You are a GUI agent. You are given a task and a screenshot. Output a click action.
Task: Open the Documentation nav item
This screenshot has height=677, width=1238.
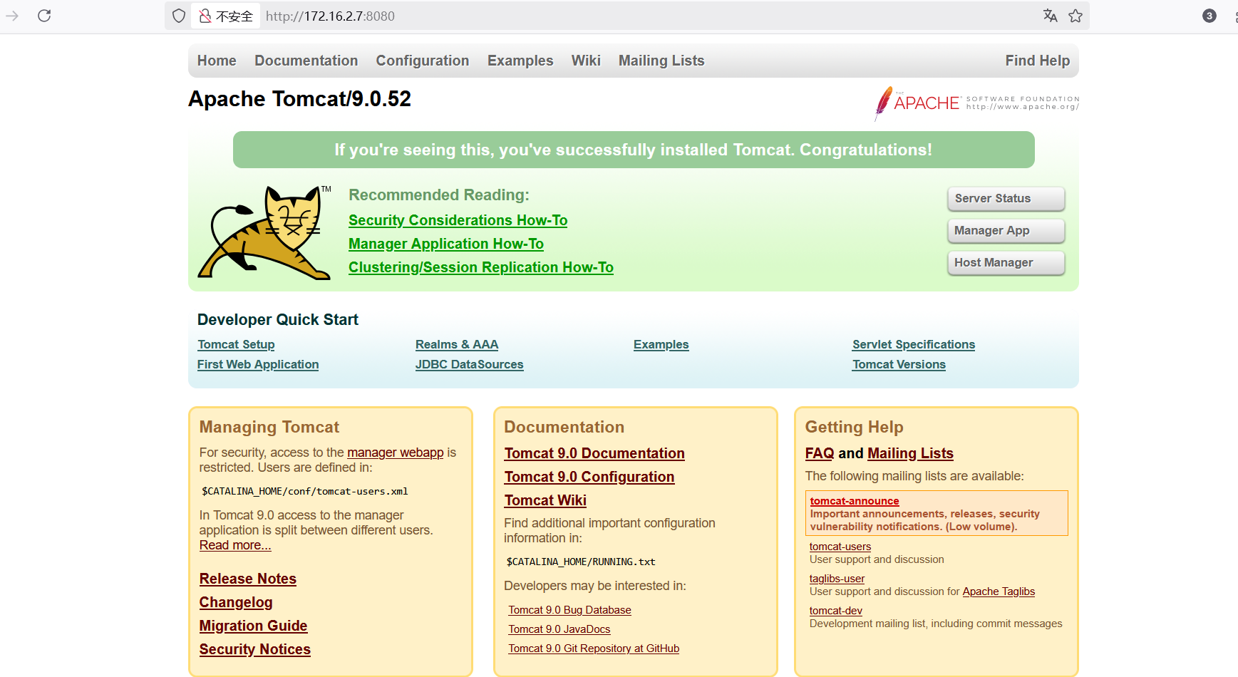tap(306, 61)
